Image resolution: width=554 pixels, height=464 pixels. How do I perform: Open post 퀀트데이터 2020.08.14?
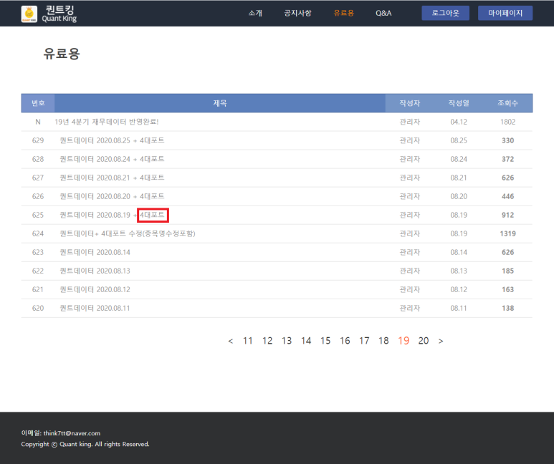pyautogui.click(x=95, y=252)
